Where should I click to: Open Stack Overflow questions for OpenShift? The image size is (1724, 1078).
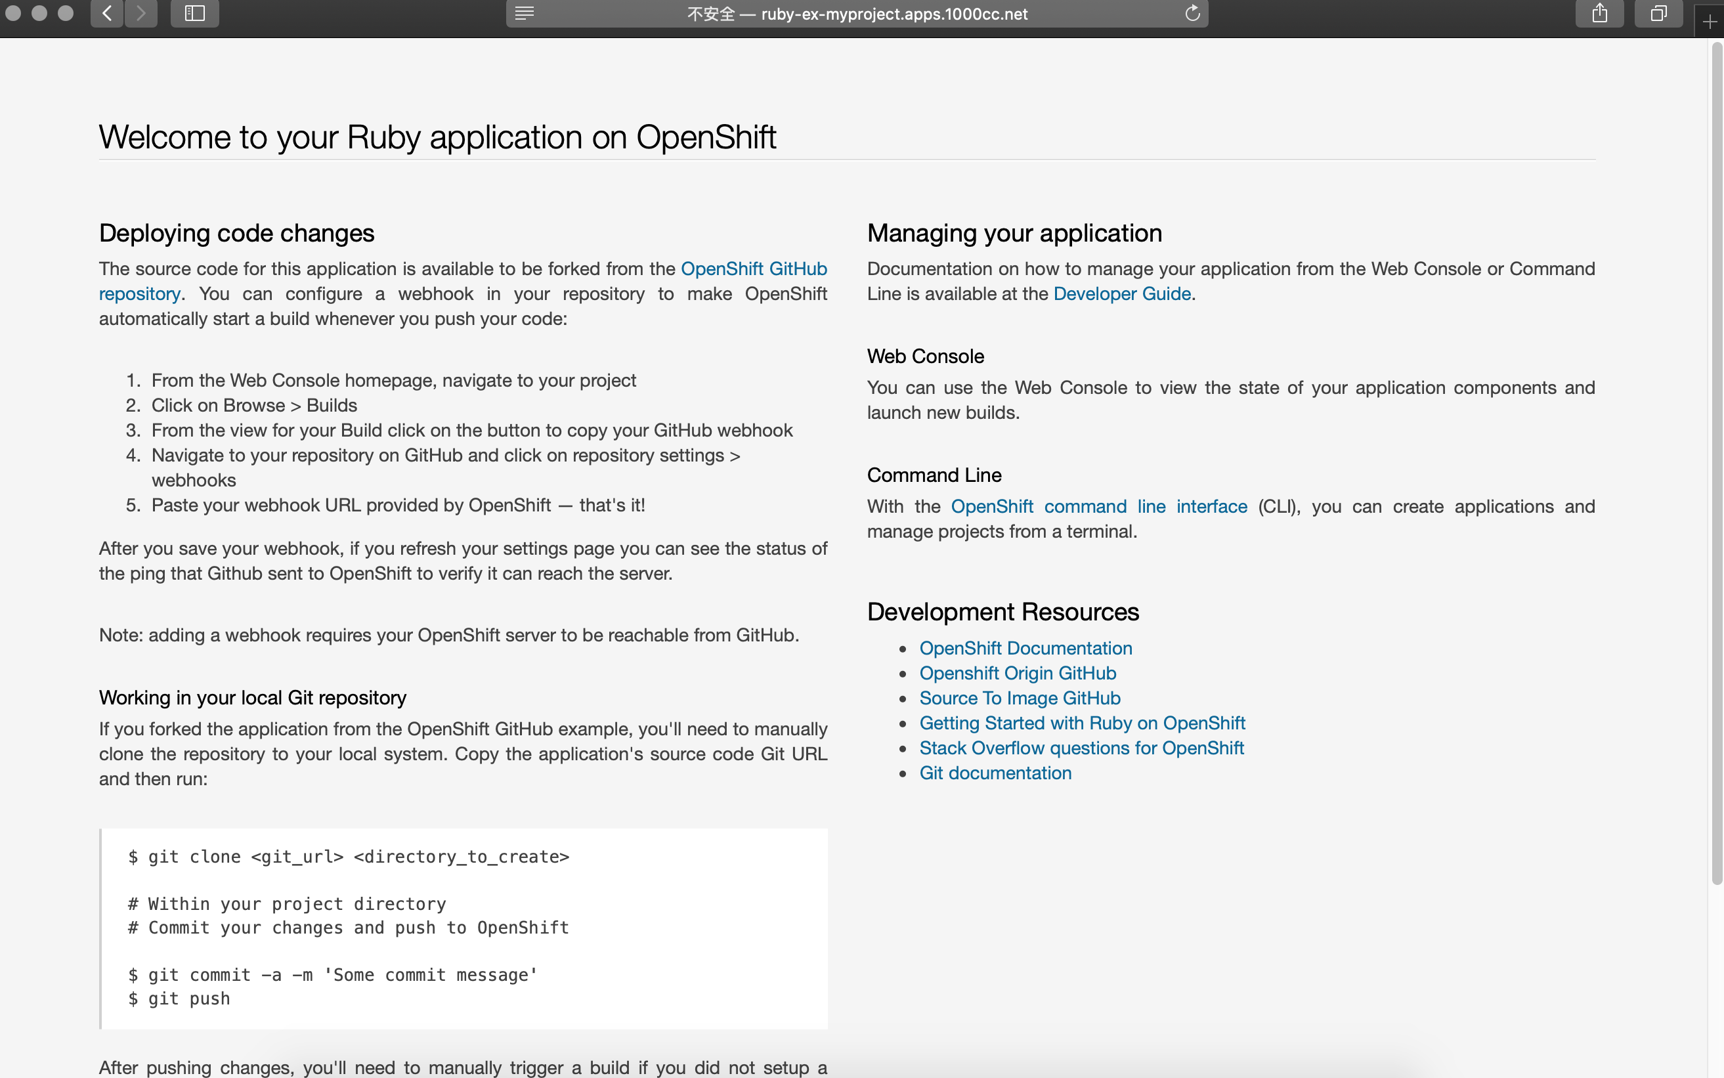[x=1081, y=748]
